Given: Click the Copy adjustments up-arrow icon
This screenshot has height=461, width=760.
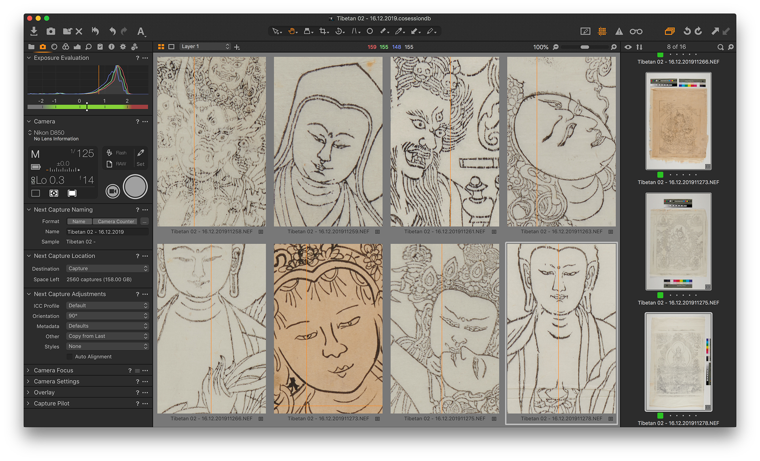Looking at the screenshot, I should coord(715,31).
